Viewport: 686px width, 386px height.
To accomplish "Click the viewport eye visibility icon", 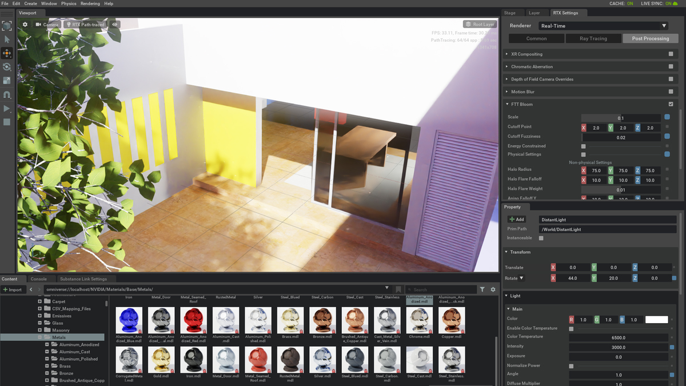I will point(115,25).
